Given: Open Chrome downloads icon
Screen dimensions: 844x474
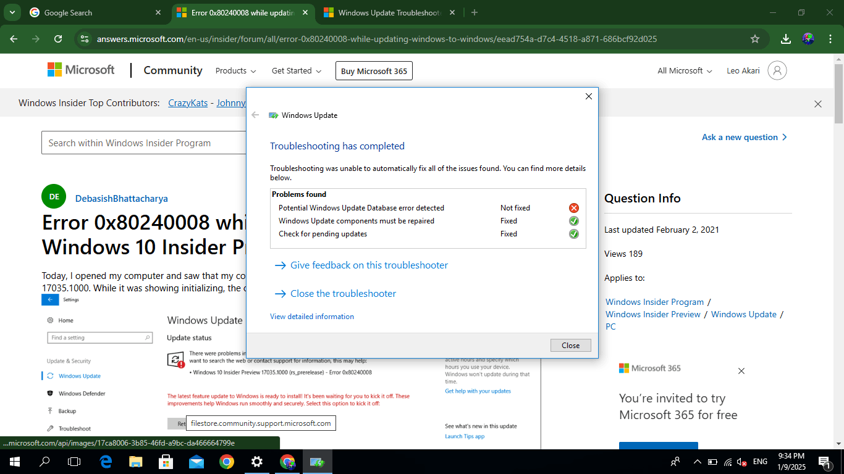Looking at the screenshot, I should pos(786,39).
